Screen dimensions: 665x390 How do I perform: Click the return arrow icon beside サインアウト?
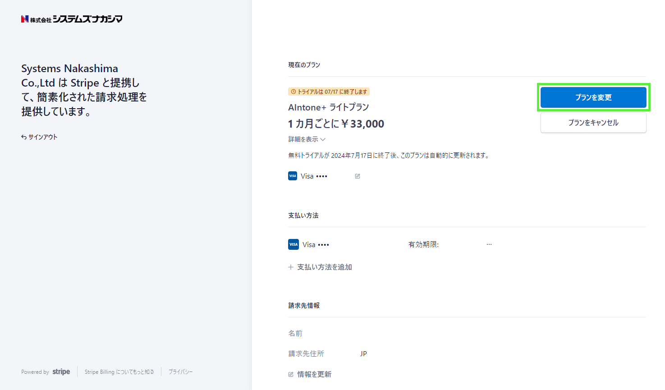tap(24, 137)
